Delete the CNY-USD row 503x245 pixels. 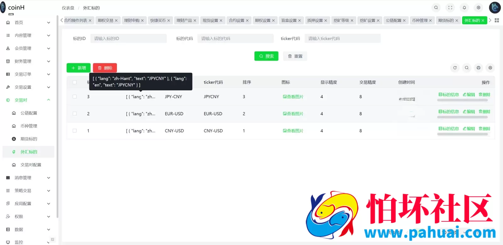[484, 129]
